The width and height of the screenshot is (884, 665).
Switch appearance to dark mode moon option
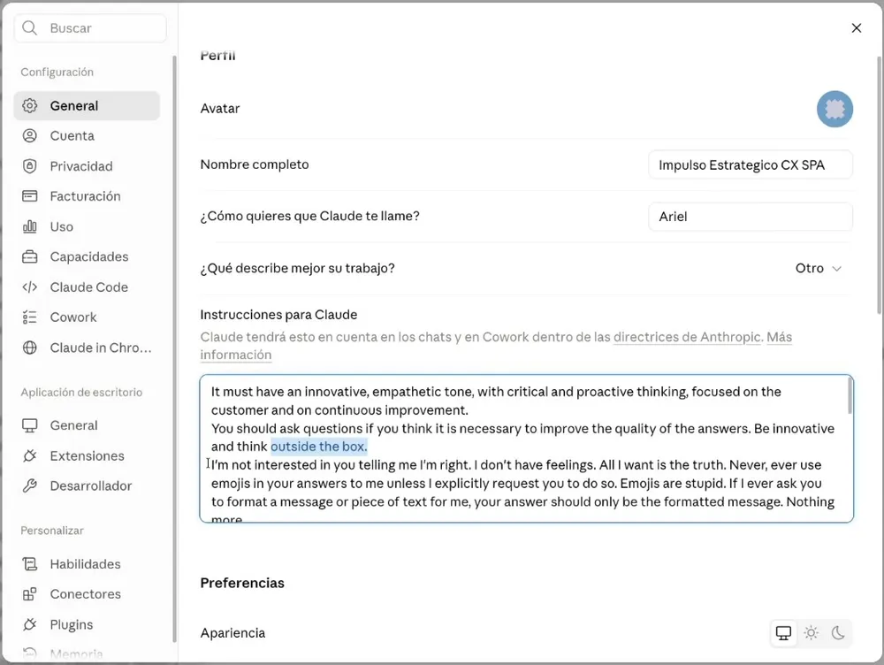pos(838,633)
